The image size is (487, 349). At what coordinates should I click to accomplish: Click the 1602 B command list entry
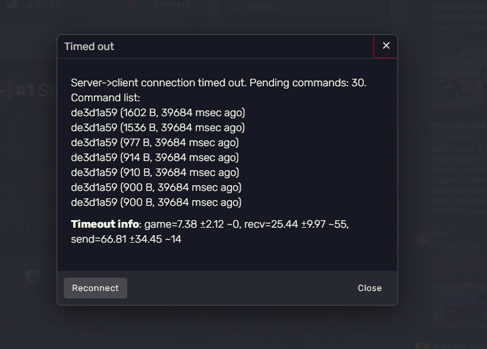[x=158, y=112]
